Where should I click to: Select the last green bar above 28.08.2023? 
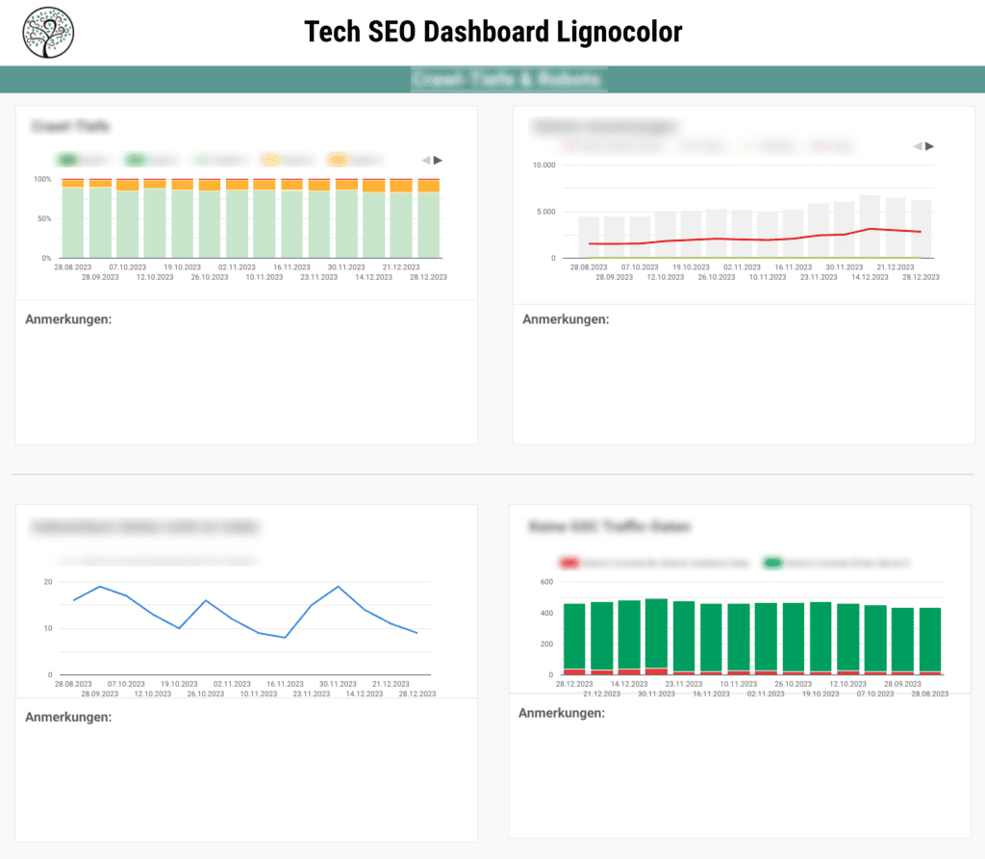[930, 640]
